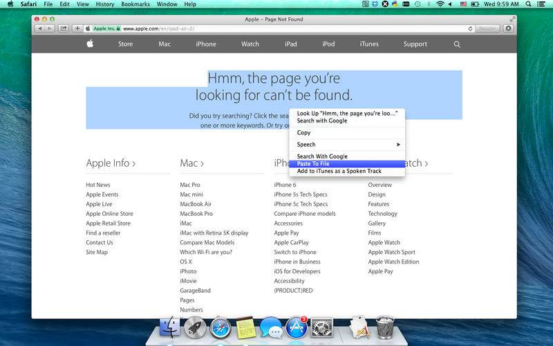Open the (PRODUCT)RED link
Image resolution: width=553 pixels, height=346 pixels.
coord(293,291)
